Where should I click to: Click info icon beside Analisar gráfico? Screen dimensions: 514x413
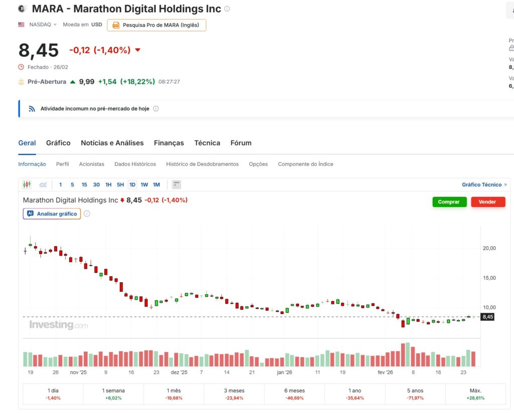coord(87,214)
